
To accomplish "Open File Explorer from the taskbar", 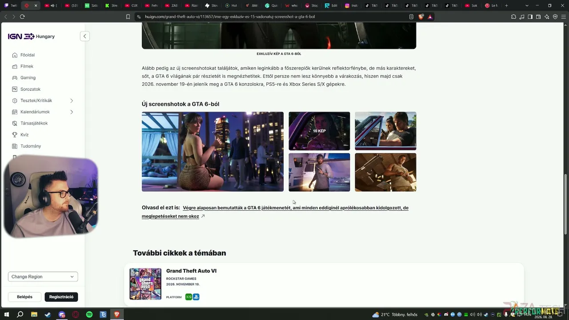I will [34, 315].
